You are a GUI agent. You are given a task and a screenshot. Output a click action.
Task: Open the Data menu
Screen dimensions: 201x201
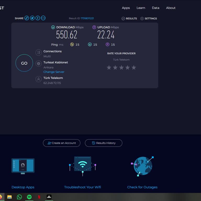[156, 8]
